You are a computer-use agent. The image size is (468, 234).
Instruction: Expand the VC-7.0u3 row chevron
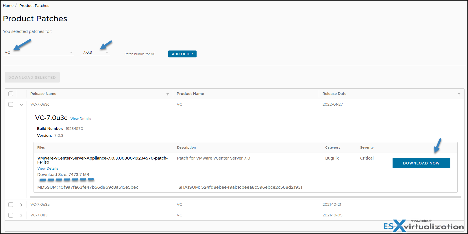(x=21, y=215)
